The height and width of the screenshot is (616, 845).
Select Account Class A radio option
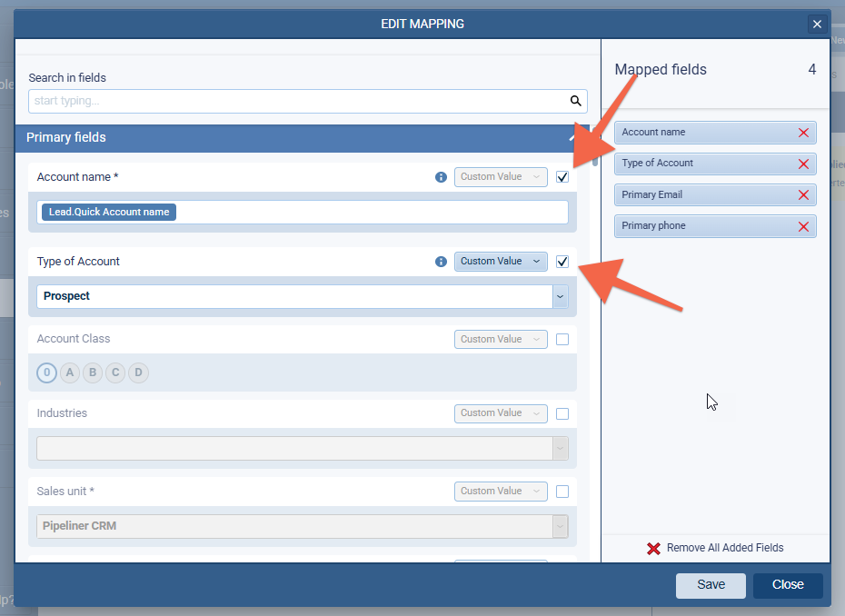click(x=70, y=373)
